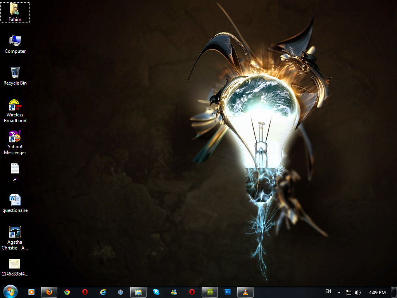
Task: Open Adobe Photoshop from the taskbar
Action: (228, 292)
